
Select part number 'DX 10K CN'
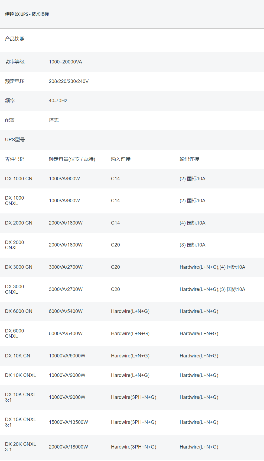pyautogui.click(x=18, y=356)
